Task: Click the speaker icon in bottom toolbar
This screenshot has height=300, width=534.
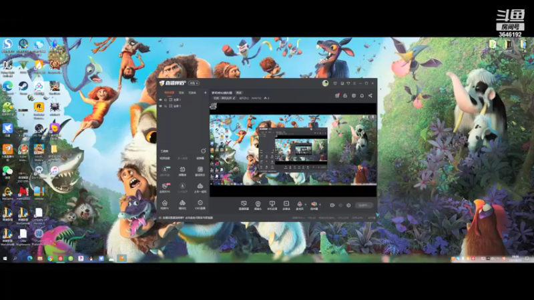Action: (x=314, y=205)
